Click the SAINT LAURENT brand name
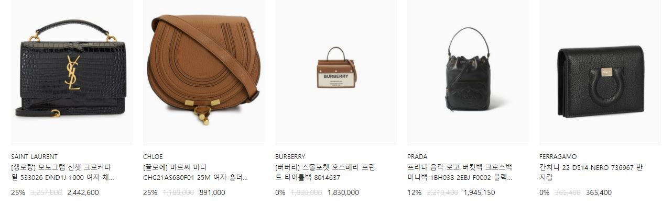Image resolution: width=662 pixels, height=217 pixels. tap(34, 156)
